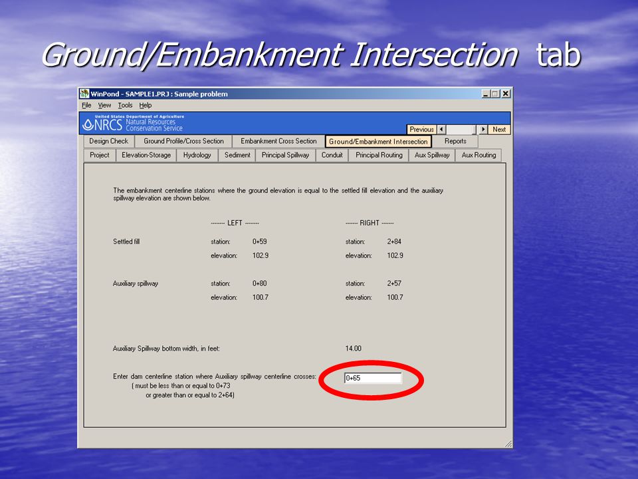
Task: Open the Tools menu
Action: click(x=126, y=106)
